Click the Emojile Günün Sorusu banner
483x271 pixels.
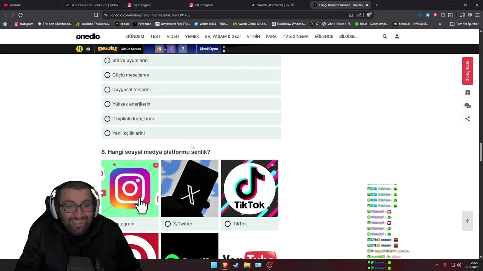point(119,49)
